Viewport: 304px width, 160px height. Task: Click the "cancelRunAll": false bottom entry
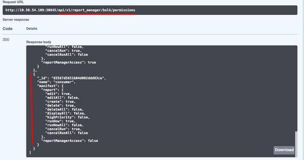click(x=67, y=133)
